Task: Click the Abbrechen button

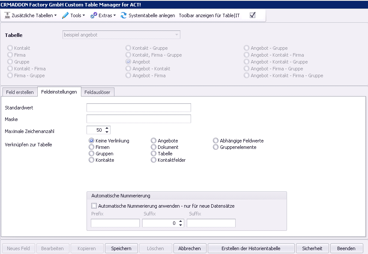Action: pos(190,248)
